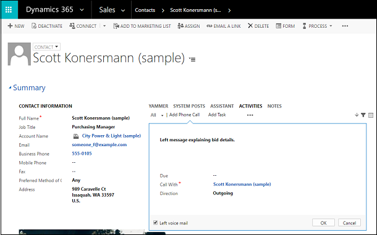The width and height of the screenshot is (377, 235).
Task: Click the account record icon
Action: coord(76,136)
